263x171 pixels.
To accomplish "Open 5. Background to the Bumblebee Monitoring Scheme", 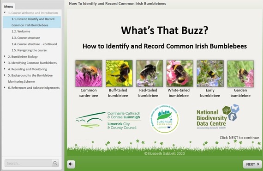I will click(x=30, y=79).
